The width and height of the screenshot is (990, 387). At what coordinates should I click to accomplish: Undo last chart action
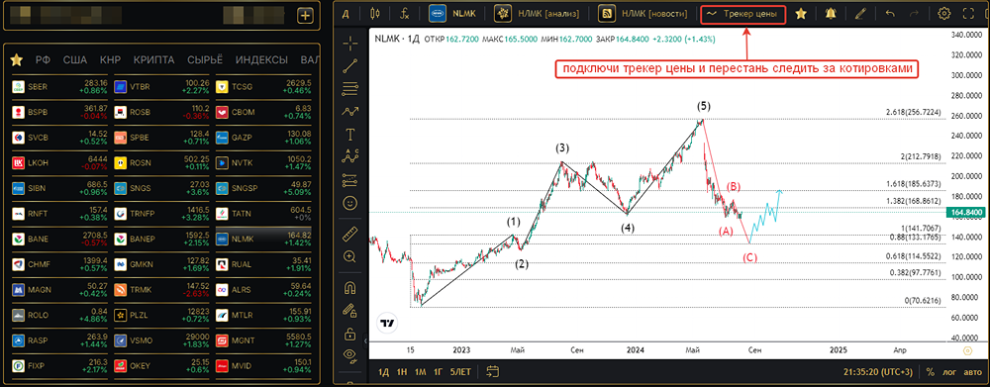click(890, 13)
